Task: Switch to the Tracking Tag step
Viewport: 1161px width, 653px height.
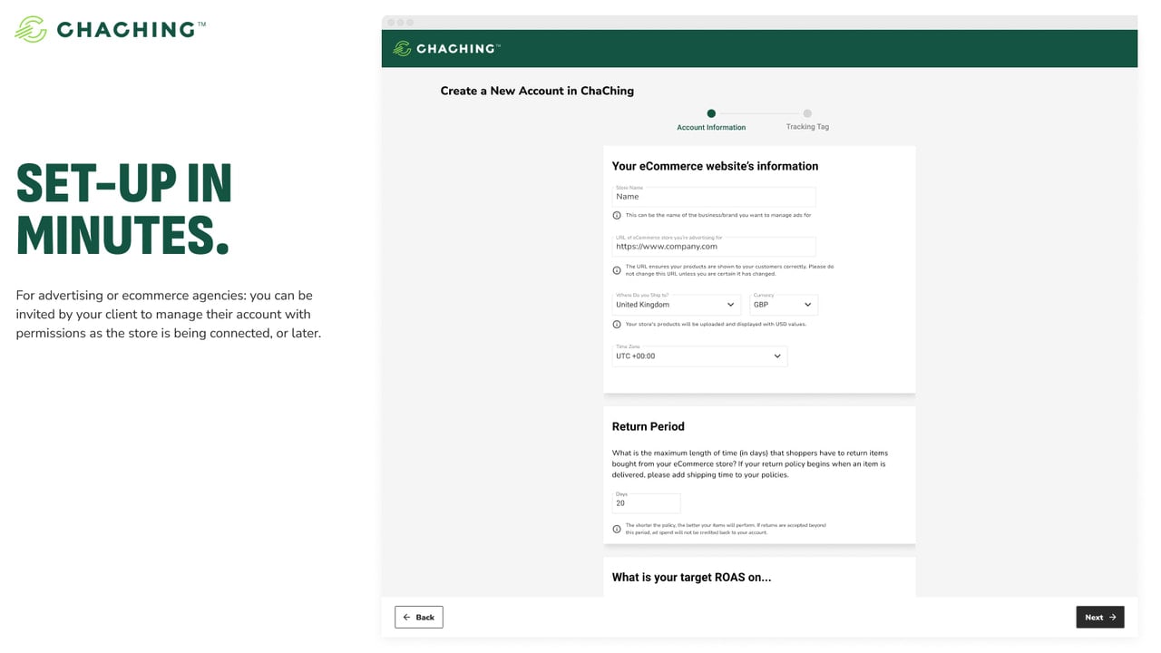Action: 807,120
